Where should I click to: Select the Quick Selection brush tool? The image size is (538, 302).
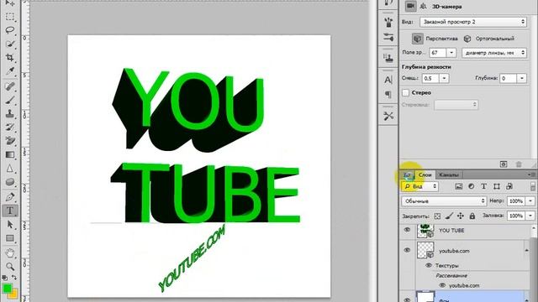(10, 44)
